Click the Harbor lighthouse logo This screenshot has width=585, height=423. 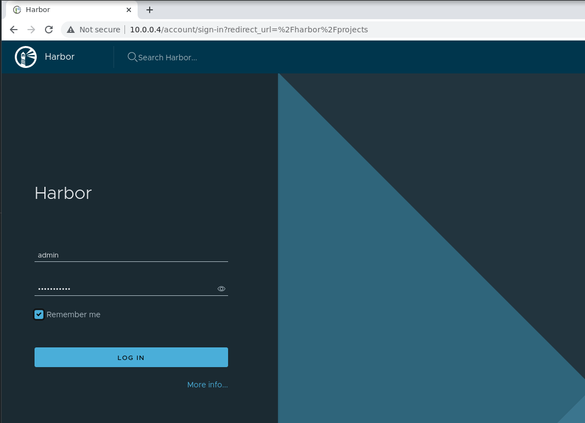coord(25,56)
